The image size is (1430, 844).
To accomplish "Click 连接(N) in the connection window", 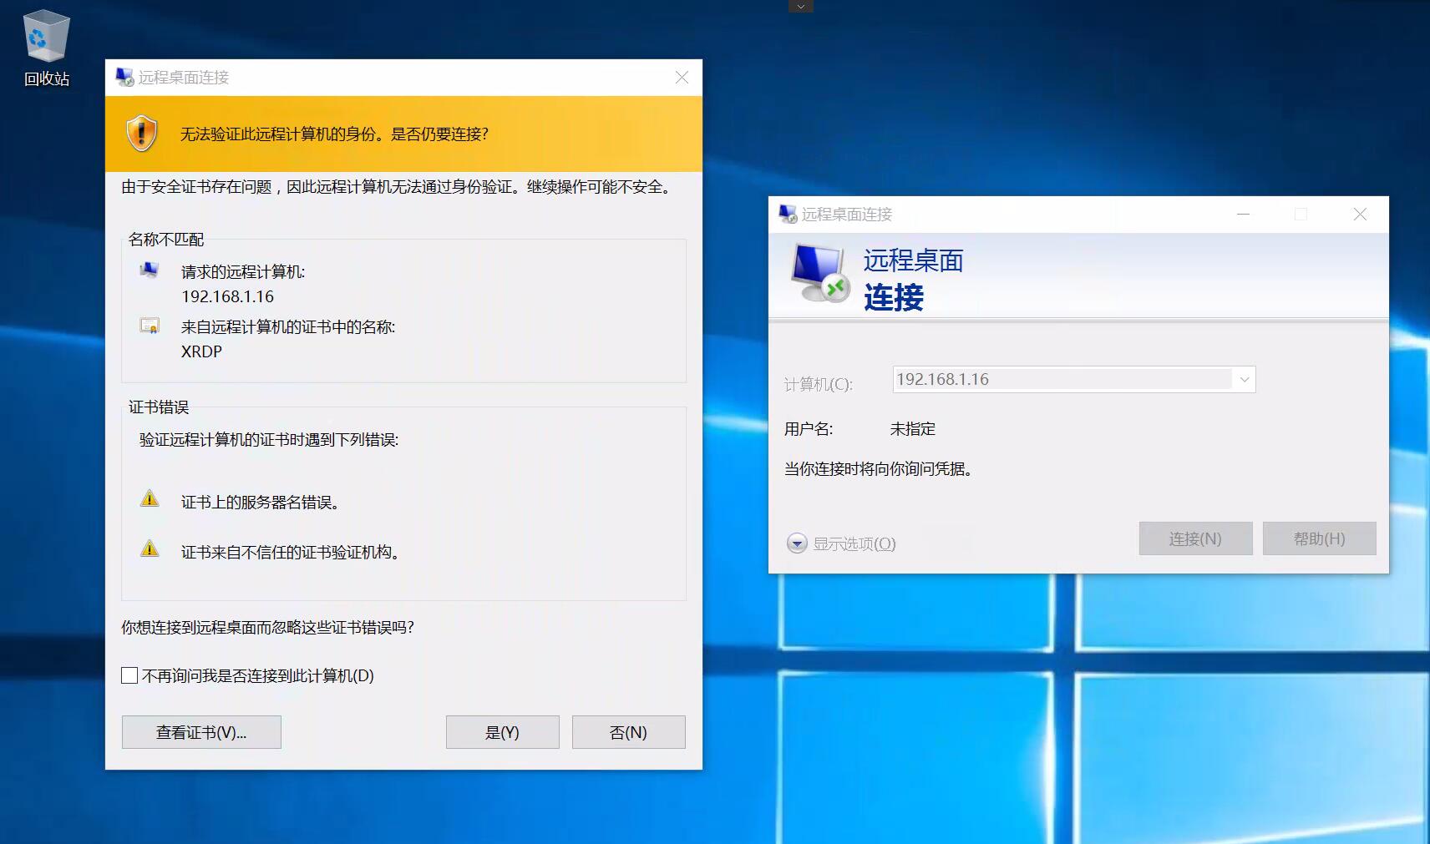I will coord(1195,538).
